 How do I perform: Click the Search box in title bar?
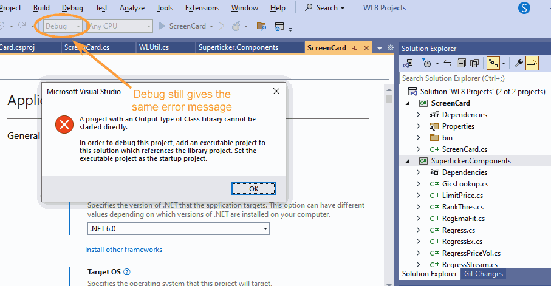tap(324, 8)
